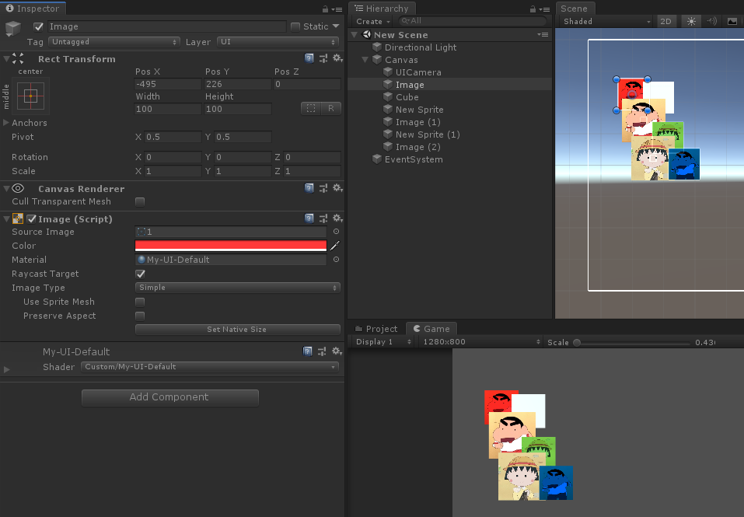Enable the Static checkbox
The width and height of the screenshot is (744, 517).
click(295, 26)
